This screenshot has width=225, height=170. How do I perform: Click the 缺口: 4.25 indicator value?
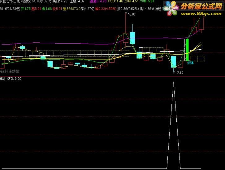(60, 2)
